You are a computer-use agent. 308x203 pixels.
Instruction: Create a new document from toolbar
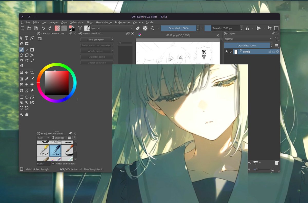[22, 28]
